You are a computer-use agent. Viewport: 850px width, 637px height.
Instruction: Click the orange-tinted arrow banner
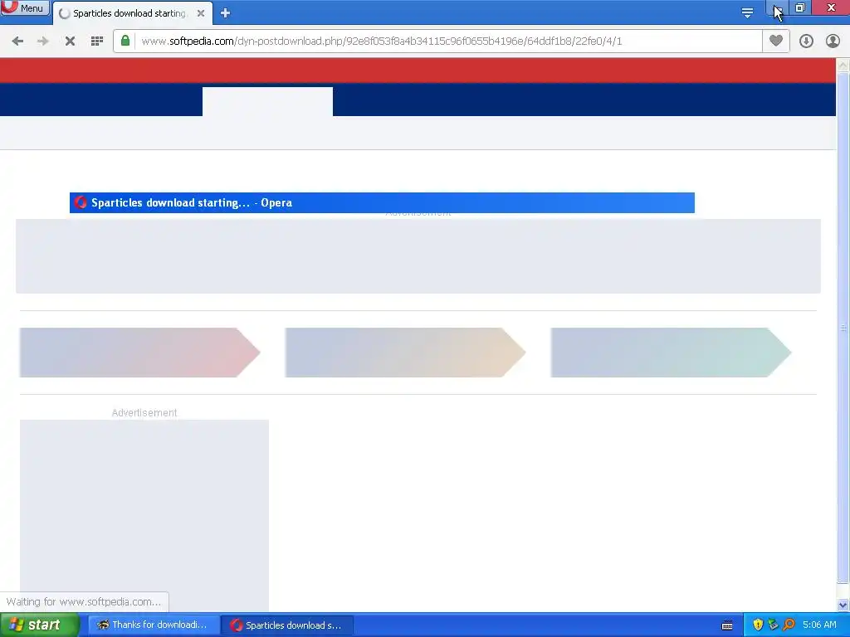pos(405,353)
